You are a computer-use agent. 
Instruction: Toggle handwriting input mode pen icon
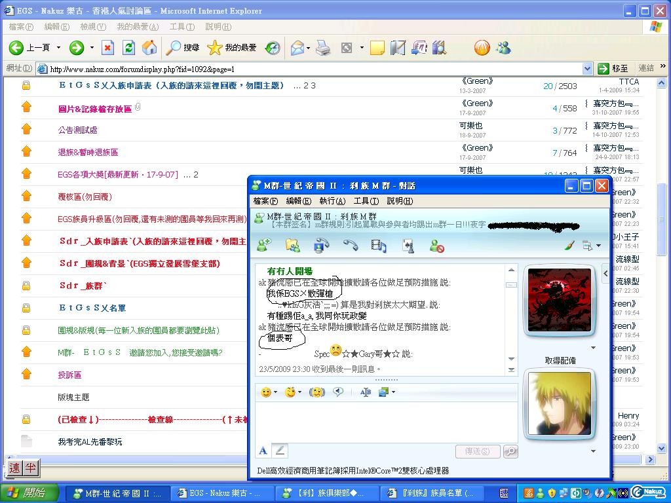tap(280, 451)
